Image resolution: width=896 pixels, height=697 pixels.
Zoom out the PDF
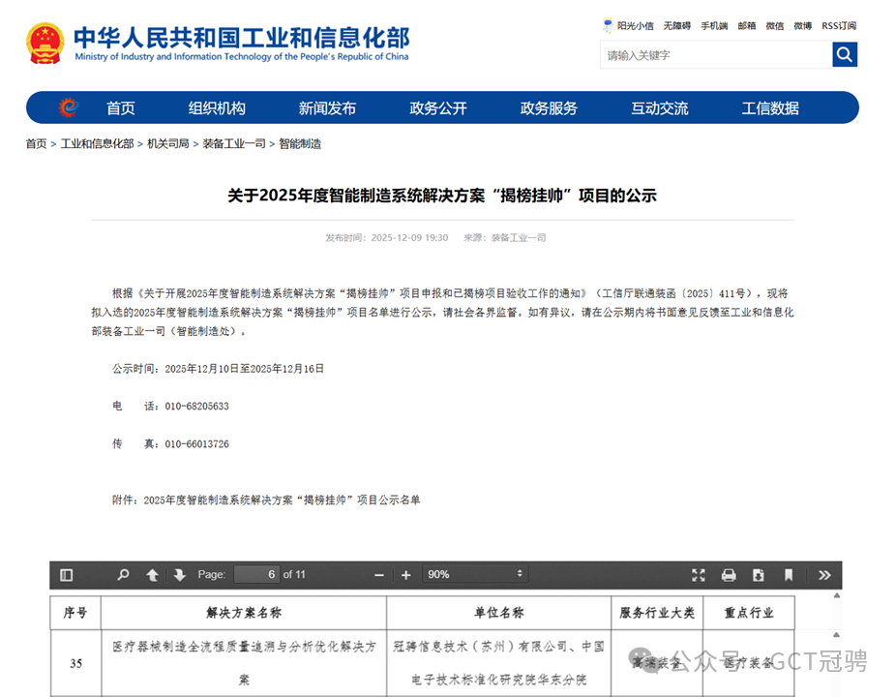(379, 575)
